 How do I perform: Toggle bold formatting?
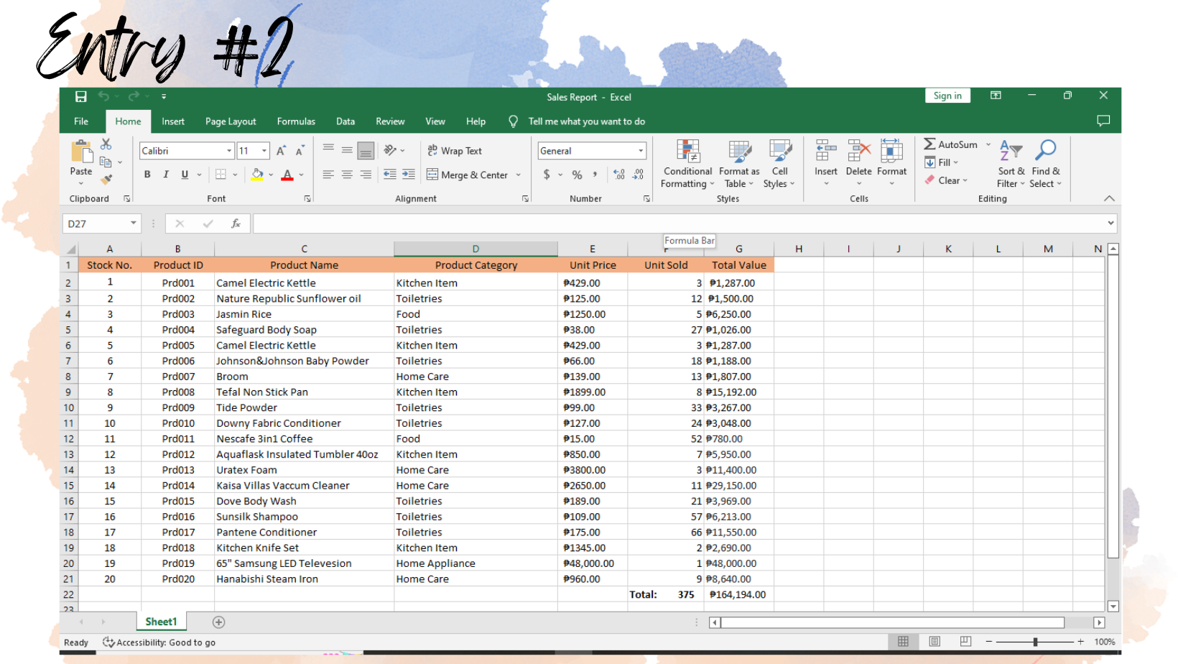(x=147, y=175)
